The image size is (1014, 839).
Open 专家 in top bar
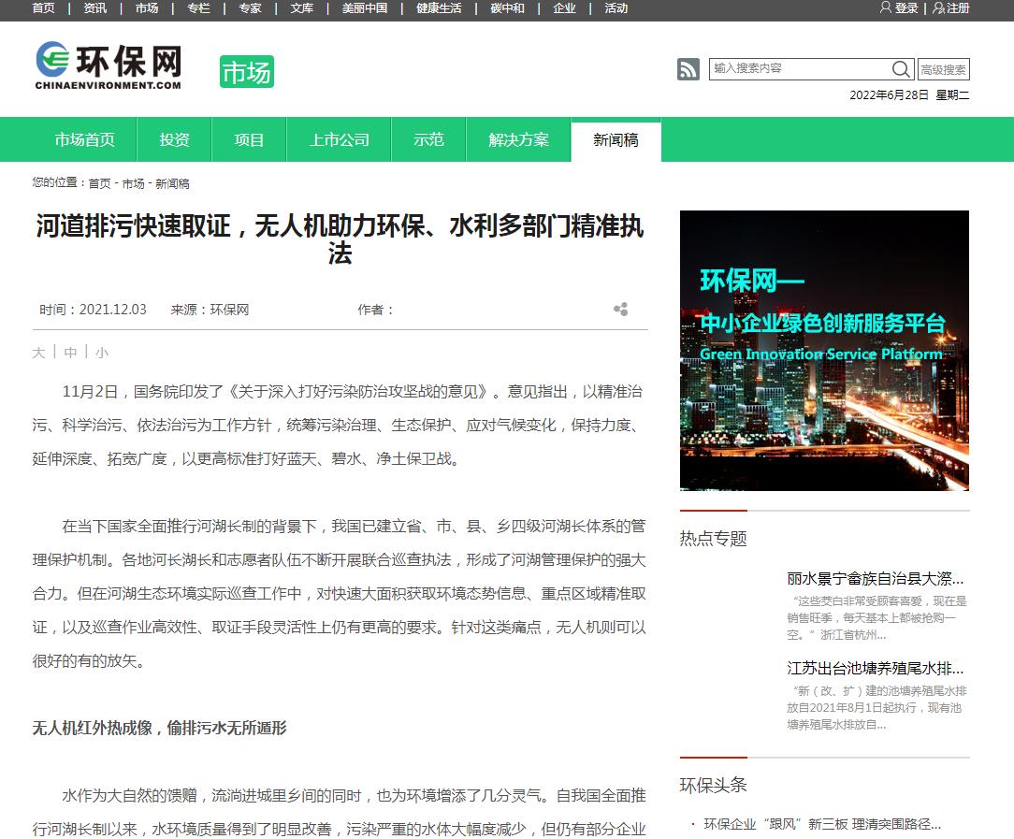pyautogui.click(x=251, y=7)
